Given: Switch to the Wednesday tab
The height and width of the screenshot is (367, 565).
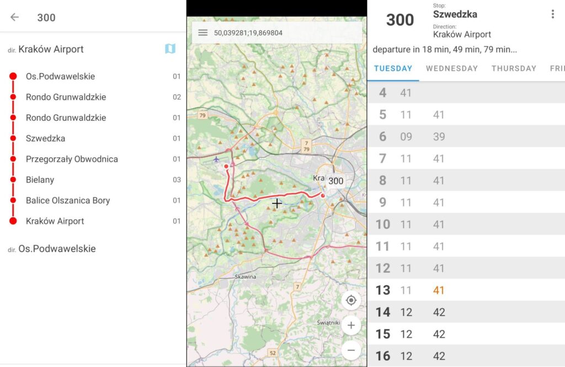Looking at the screenshot, I should pos(451,68).
